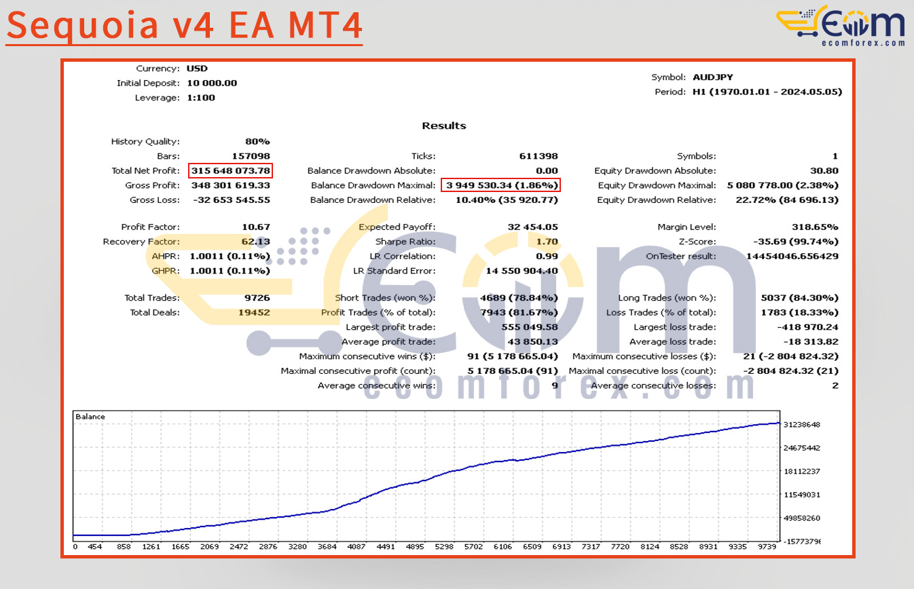The image size is (914, 589).
Task: Click Expected Payoff value 32 454.05
Action: (x=532, y=227)
